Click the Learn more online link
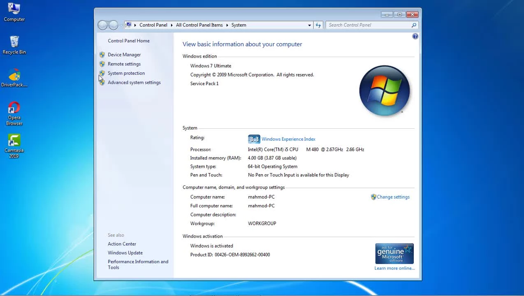 coord(394,268)
